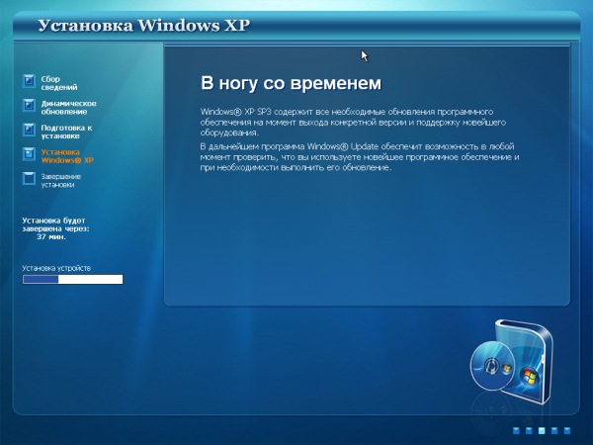
Task: Click the Подготовка к установке step text
Action: pyautogui.click(x=66, y=131)
